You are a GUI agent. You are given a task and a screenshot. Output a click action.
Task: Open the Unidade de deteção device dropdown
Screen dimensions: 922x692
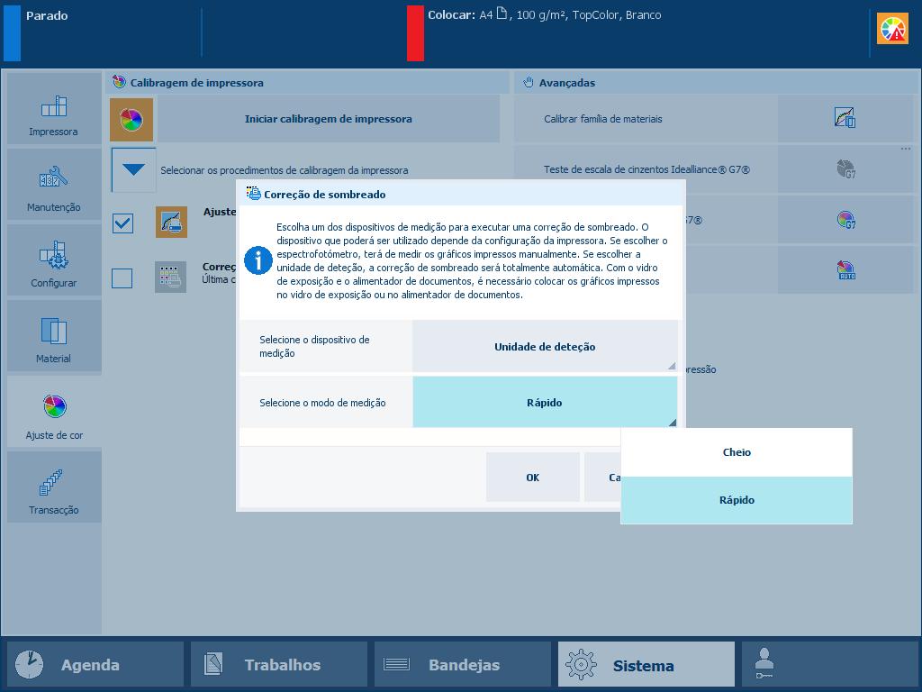click(544, 346)
